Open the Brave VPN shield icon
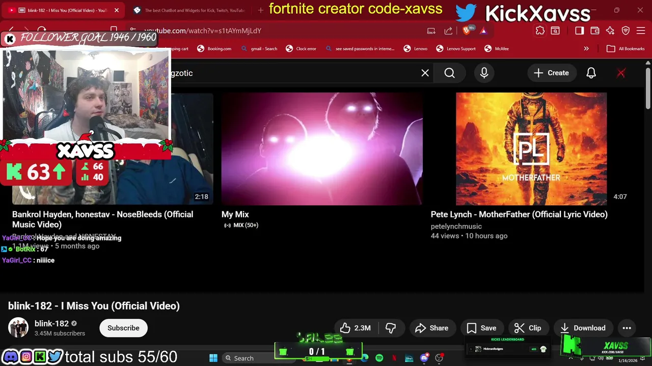This screenshot has width=652, height=366. click(x=626, y=30)
